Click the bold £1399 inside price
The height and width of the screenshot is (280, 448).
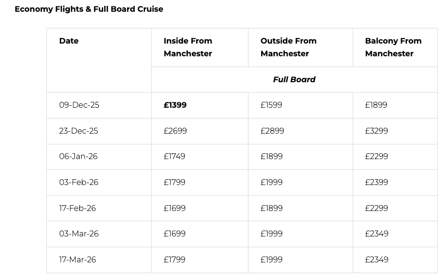point(175,105)
